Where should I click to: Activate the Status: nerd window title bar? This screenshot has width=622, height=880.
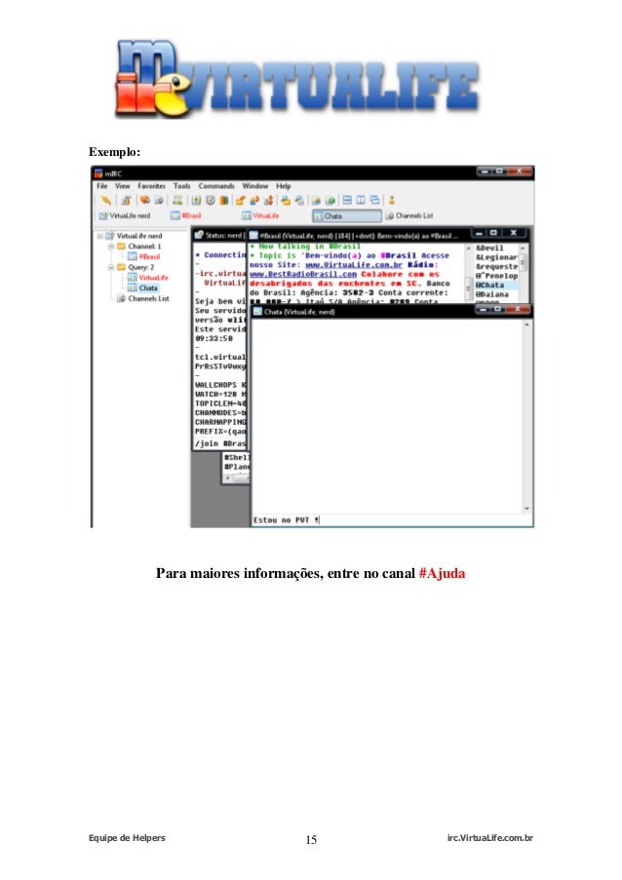[x=219, y=235]
